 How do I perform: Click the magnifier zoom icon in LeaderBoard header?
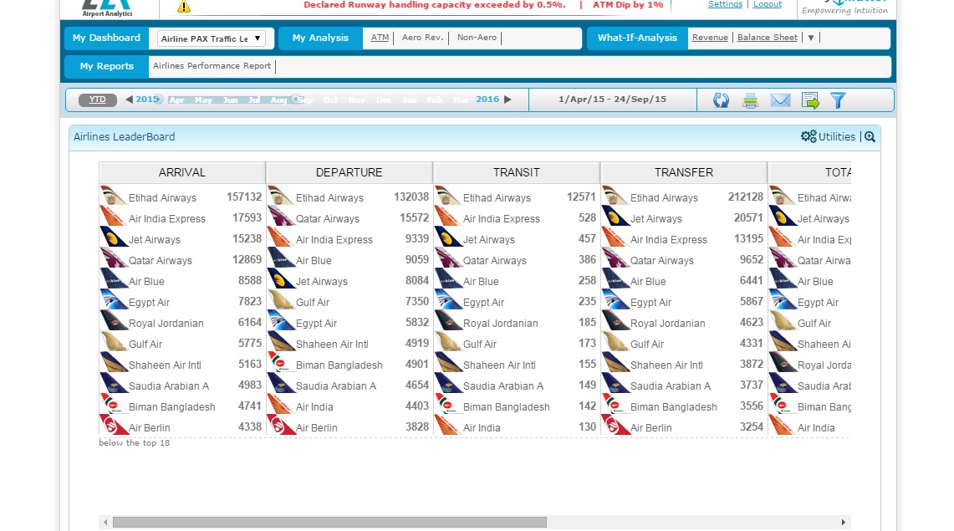point(870,137)
